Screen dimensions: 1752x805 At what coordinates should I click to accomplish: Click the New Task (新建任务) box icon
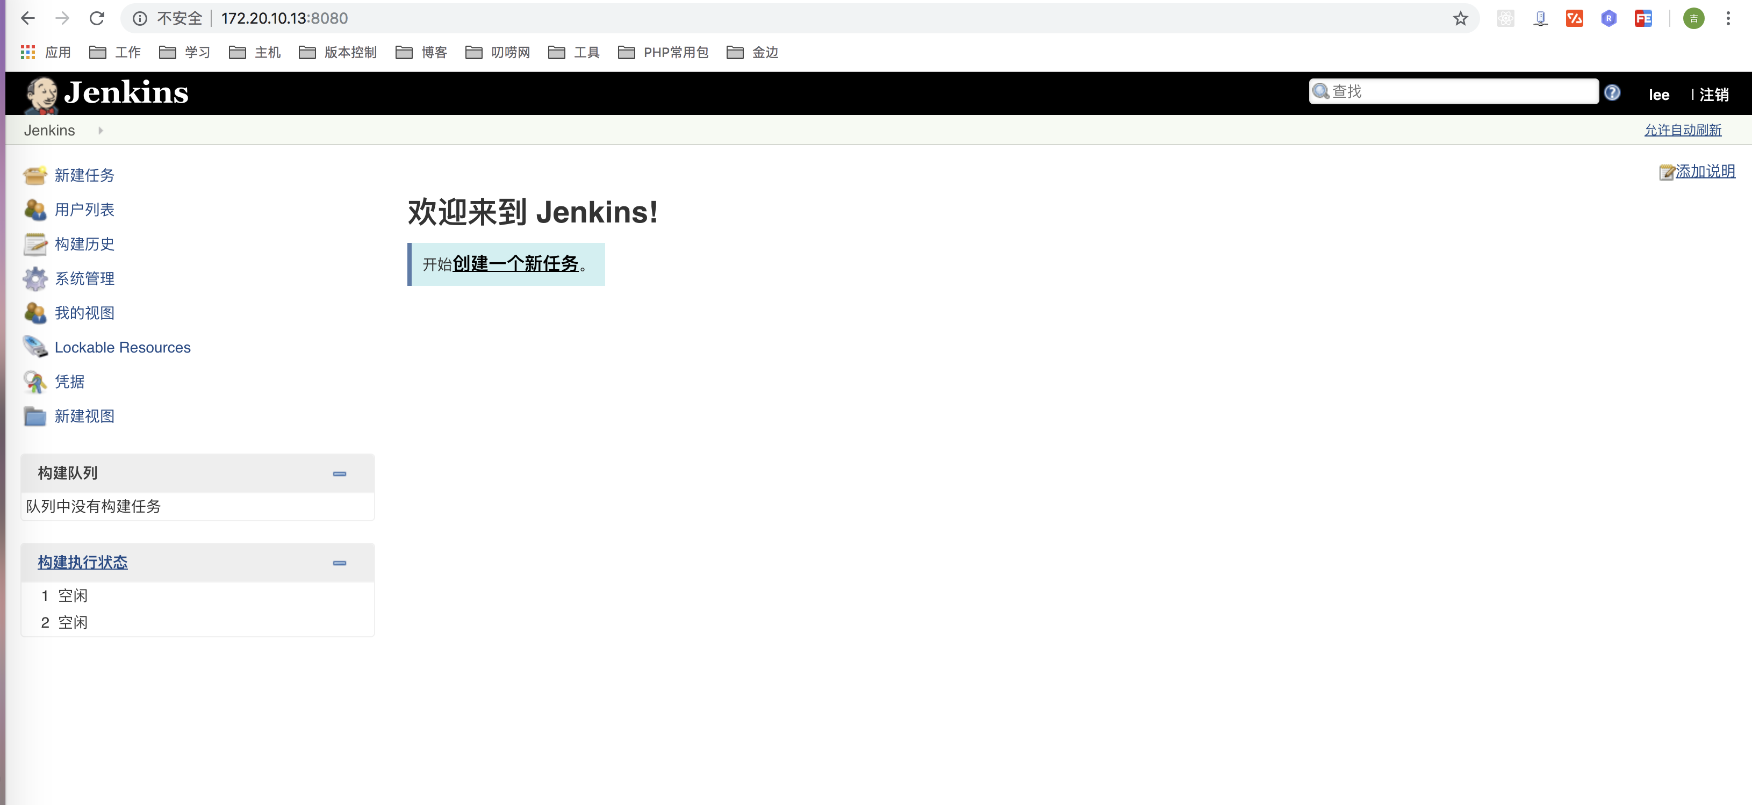pyautogui.click(x=35, y=175)
